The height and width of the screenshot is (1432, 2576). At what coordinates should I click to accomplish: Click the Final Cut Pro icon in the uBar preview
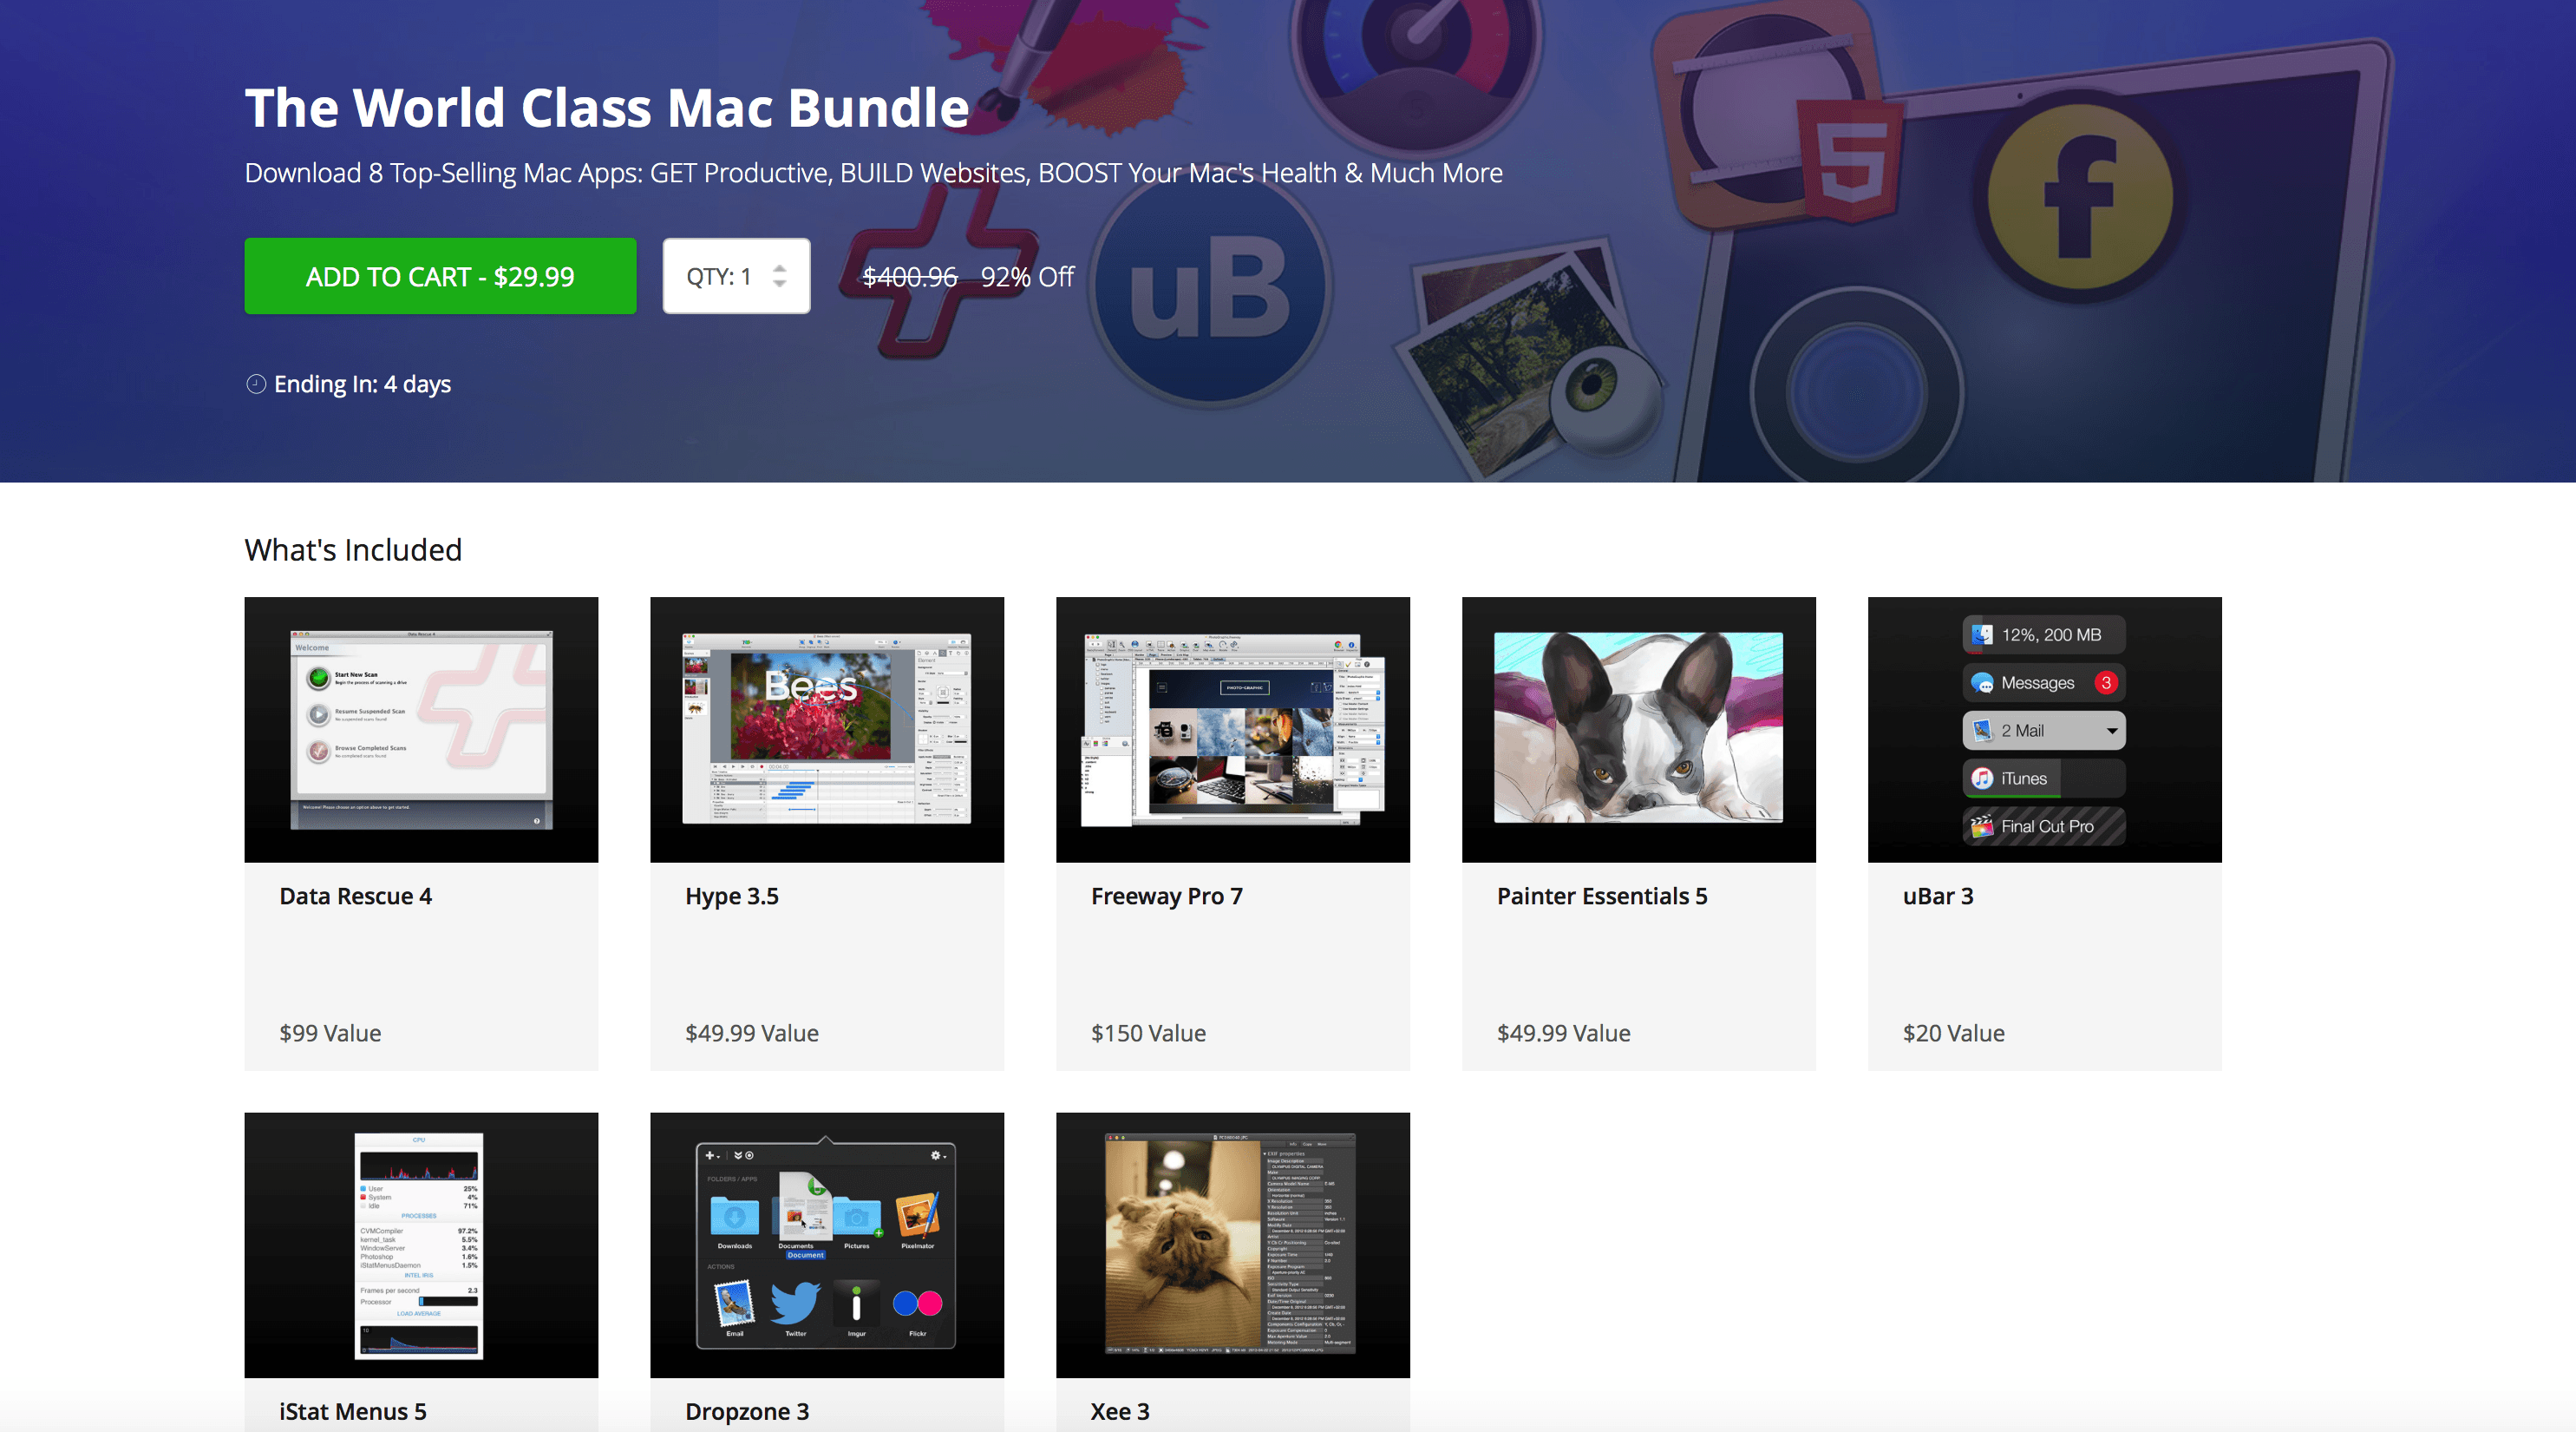click(1982, 826)
